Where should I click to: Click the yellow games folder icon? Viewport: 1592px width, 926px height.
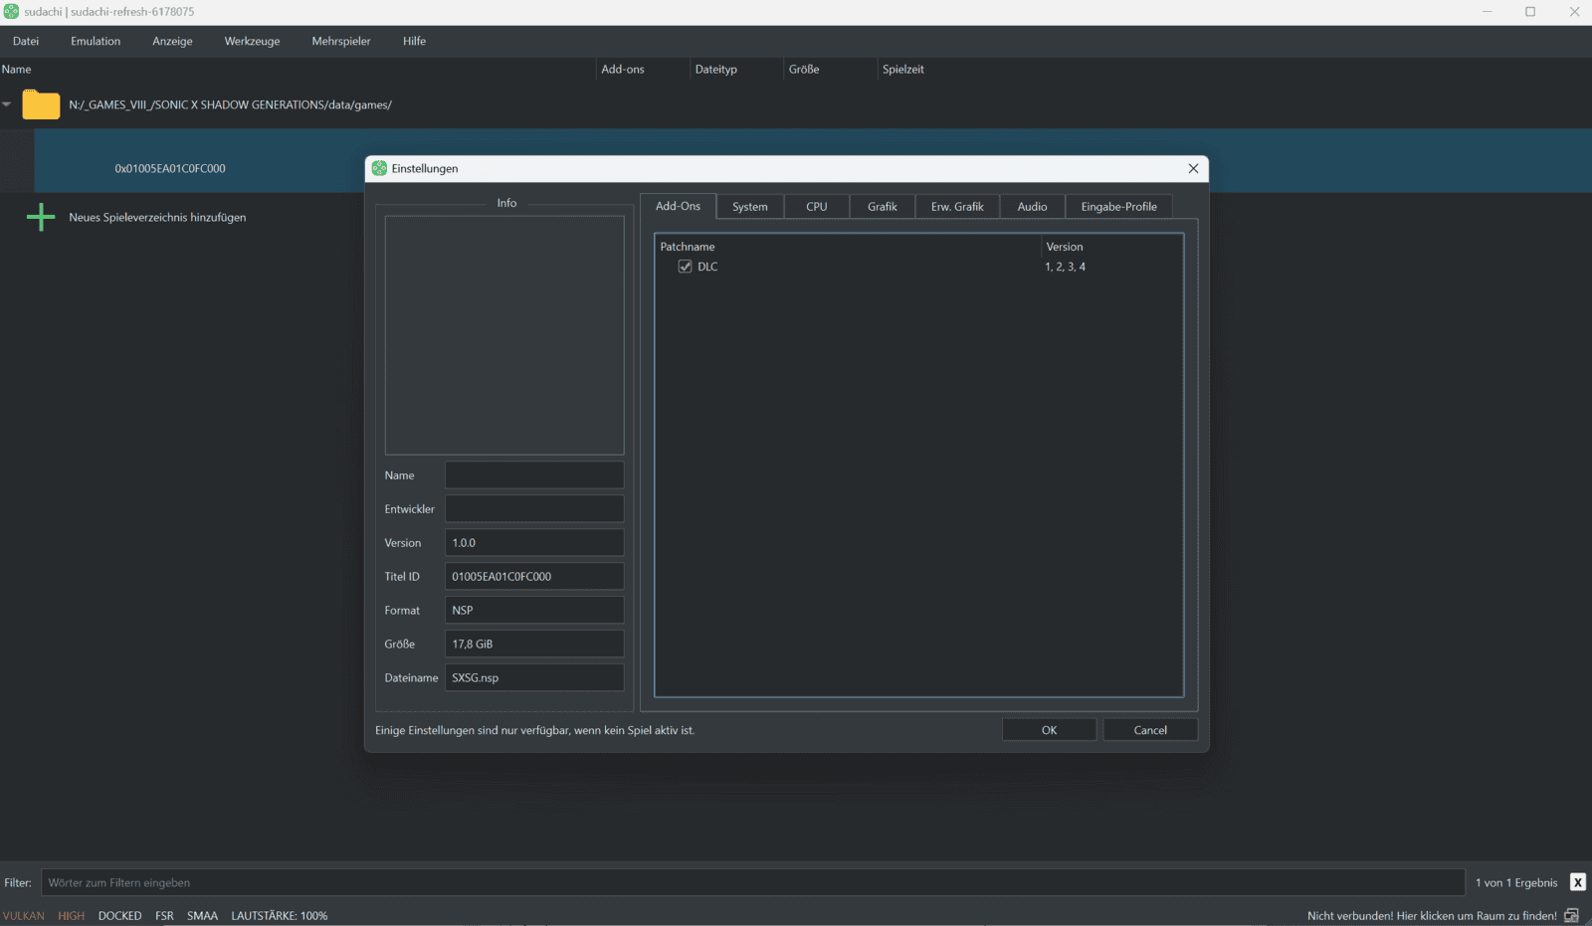coord(41,104)
